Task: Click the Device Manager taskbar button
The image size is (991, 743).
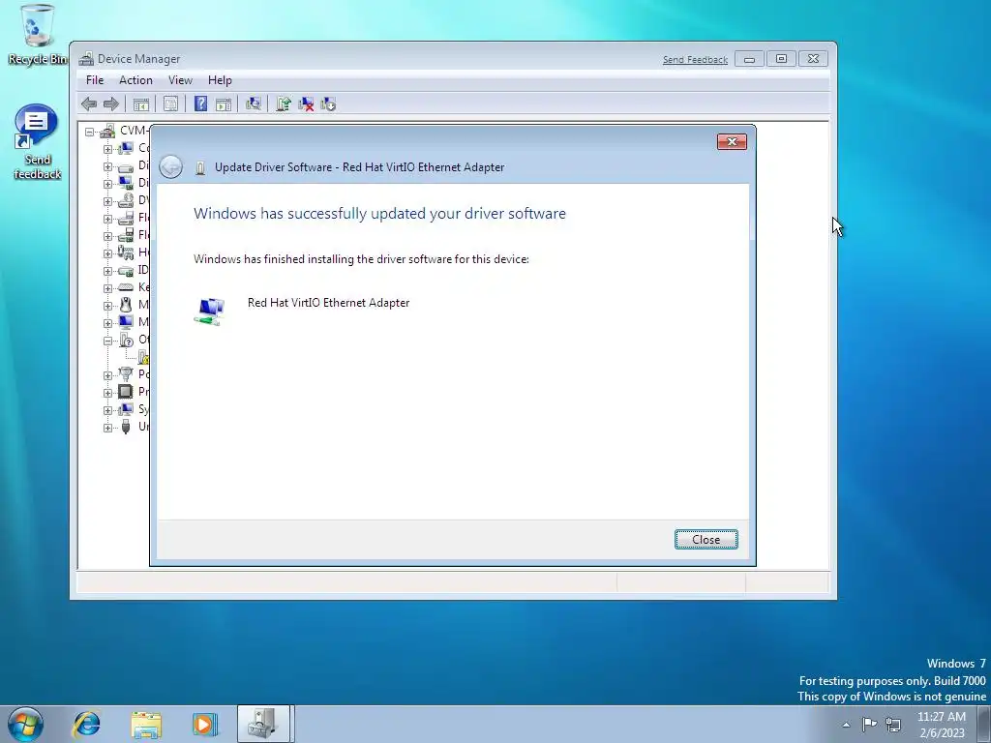Action: tap(263, 724)
